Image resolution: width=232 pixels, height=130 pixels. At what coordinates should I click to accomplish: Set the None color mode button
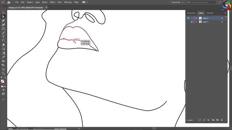tap(5, 87)
